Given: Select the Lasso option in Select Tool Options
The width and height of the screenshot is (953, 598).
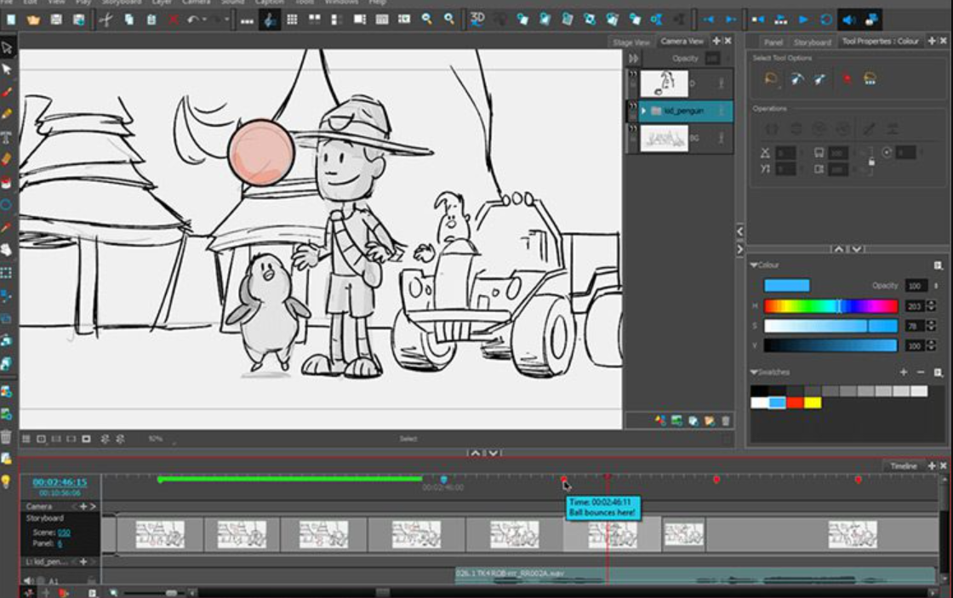Looking at the screenshot, I should click(771, 79).
